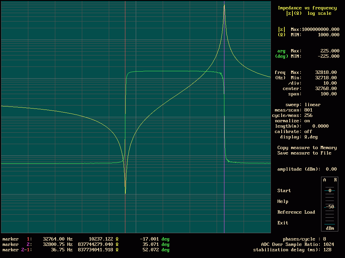This screenshot has height=258, width=345.
Task: Click marker 2 frequency 32800.75 Hz
Action: click(58, 245)
